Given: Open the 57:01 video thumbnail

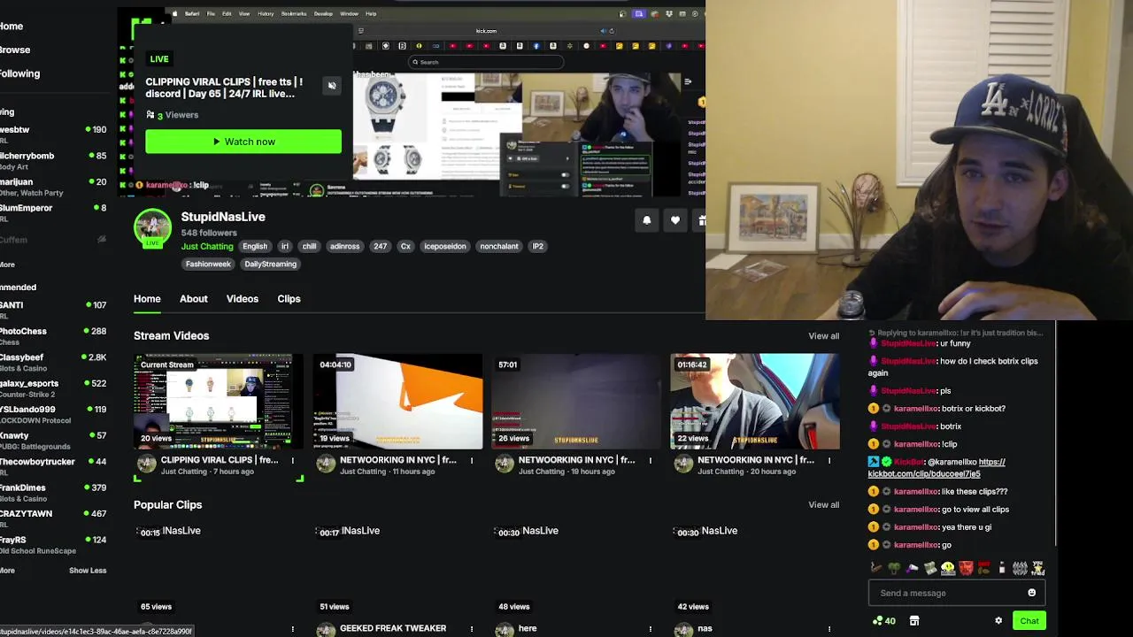Looking at the screenshot, I should pyautogui.click(x=576, y=402).
